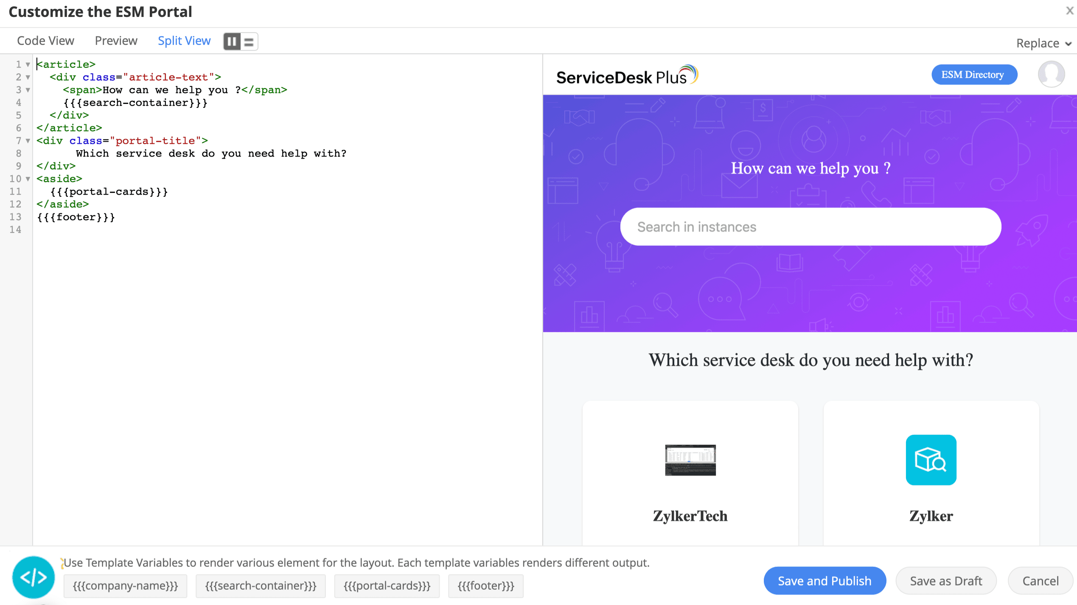Click the user avatar icon in preview
Viewport: 1077px width, 605px height.
coord(1051,74)
